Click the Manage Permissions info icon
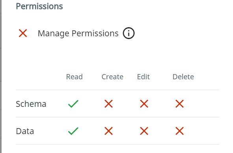 (x=129, y=33)
